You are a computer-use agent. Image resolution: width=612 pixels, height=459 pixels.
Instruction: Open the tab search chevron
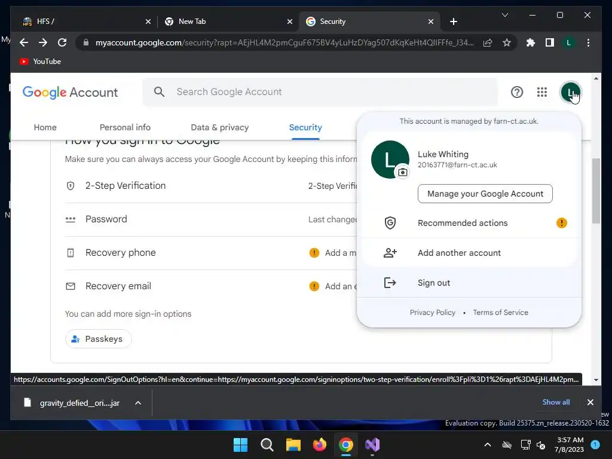[504, 15]
